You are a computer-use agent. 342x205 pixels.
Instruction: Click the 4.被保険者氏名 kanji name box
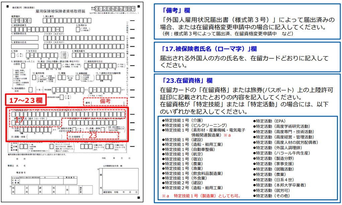point(25,38)
